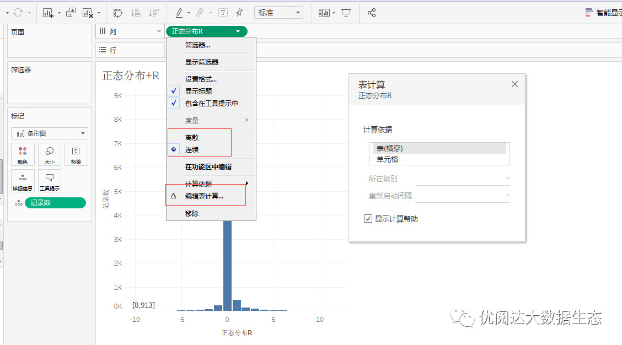The width and height of the screenshot is (622, 345).
Task: Open the Tooltip (工具提示) marks card
Action: pos(49,179)
